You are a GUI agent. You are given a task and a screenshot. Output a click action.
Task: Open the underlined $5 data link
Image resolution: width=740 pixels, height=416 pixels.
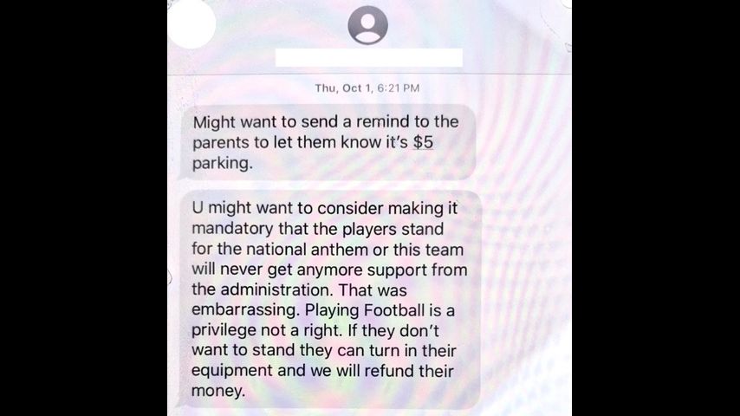point(423,142)
